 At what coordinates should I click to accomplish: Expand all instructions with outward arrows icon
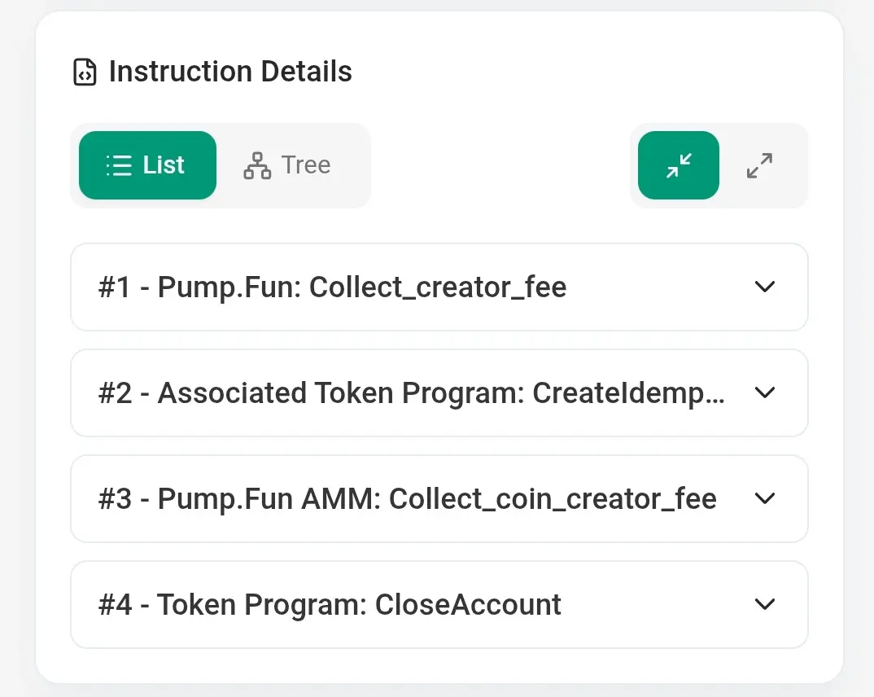pyautogui.click(x=759, y=165)
